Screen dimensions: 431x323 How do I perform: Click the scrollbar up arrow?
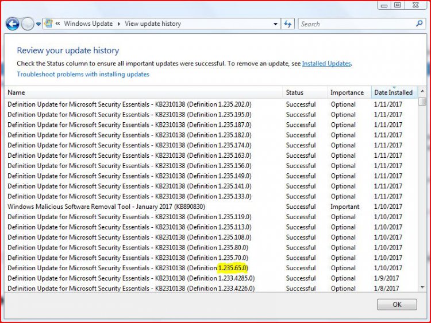422,91
